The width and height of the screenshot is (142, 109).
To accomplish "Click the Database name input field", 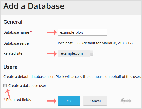I will click(82, 32).
